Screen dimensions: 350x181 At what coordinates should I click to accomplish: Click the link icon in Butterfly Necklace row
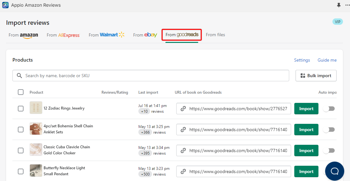point(183,171)
